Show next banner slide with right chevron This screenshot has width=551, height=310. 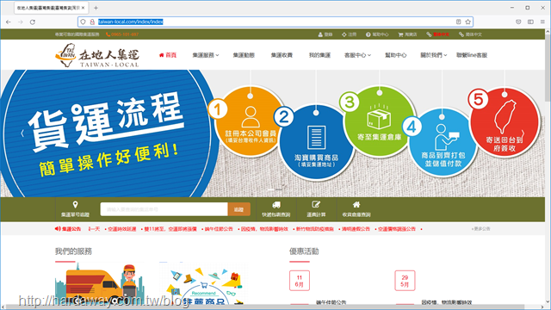coord(523,133)
